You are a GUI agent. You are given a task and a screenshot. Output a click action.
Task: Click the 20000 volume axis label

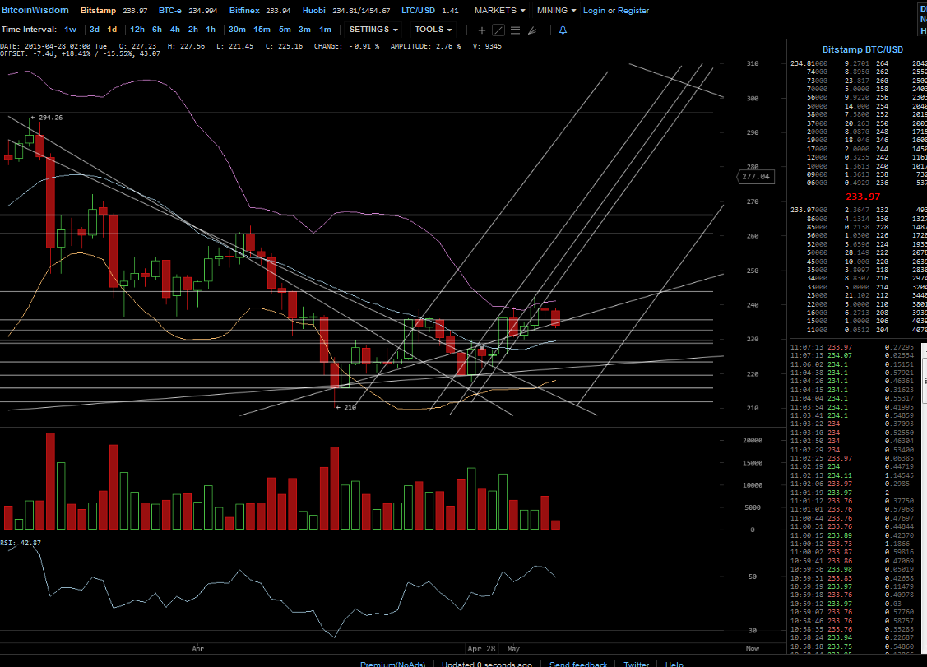click(752, 441)
